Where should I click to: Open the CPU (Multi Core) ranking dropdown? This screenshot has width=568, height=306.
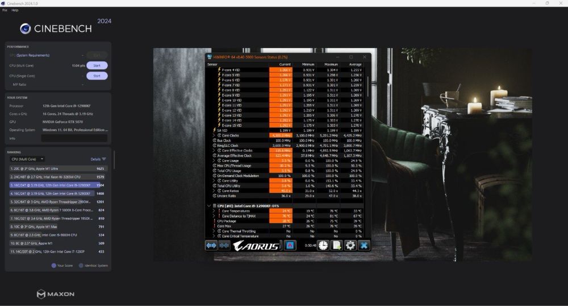(27, 159)
